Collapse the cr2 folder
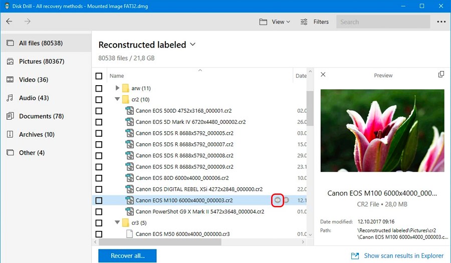This screenshot has height=263, width=451. coord(118,99)
